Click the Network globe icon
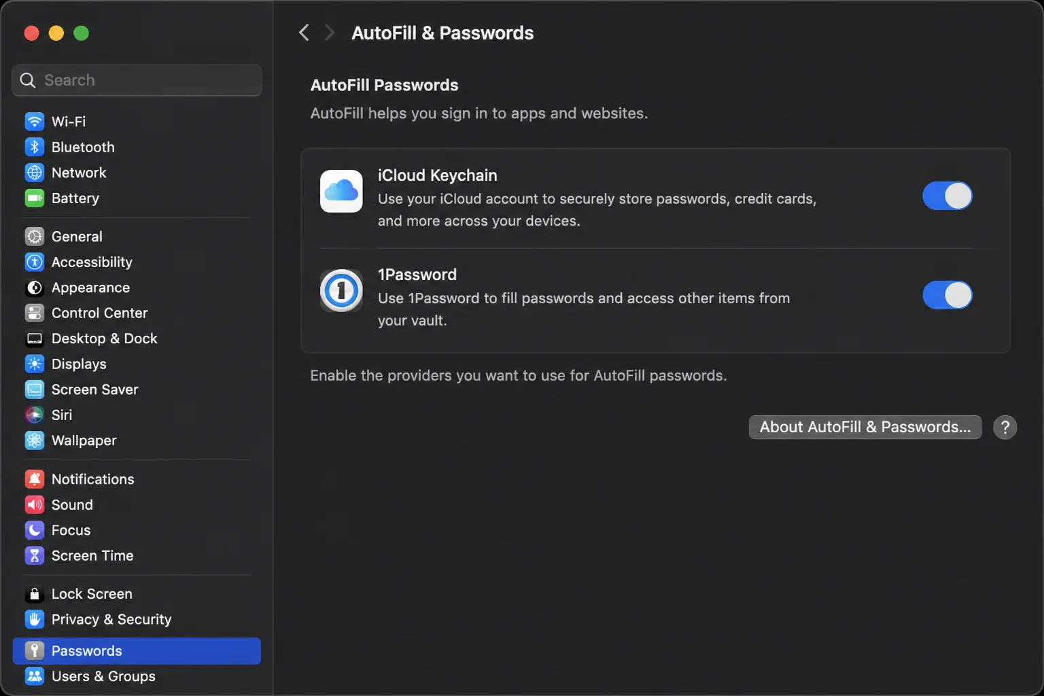This screenshot has width=1044, height=696. click(35, 173)
